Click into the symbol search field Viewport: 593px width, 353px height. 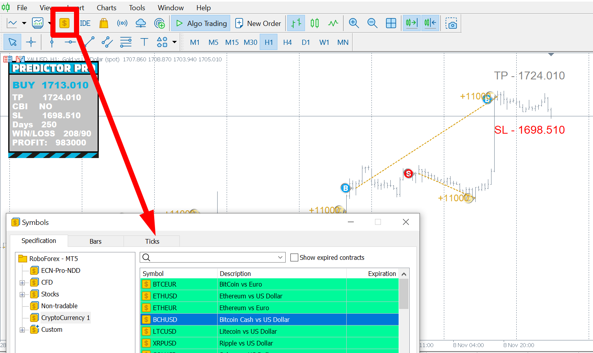212,257
